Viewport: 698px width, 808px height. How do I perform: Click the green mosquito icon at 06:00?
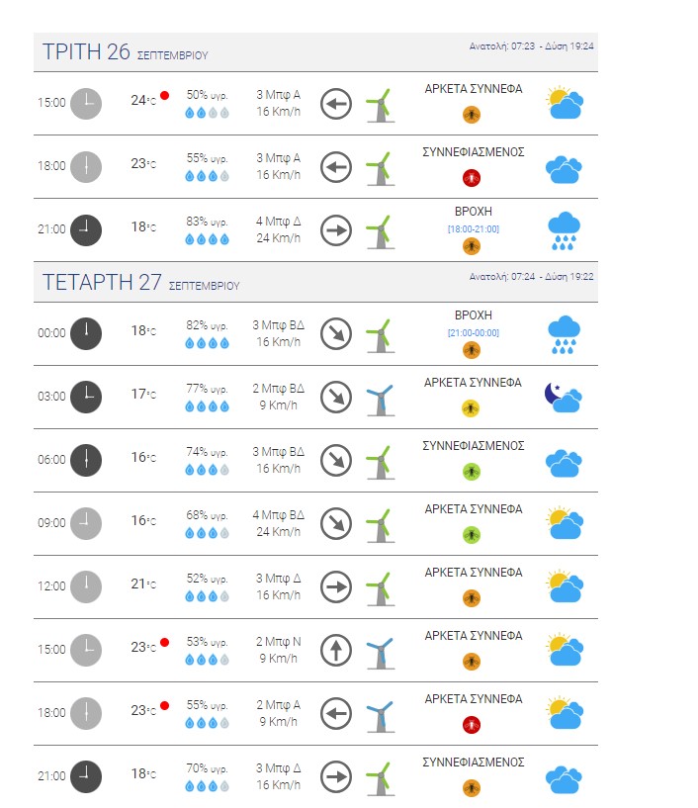pyautogui.click(x=472, y=472)
